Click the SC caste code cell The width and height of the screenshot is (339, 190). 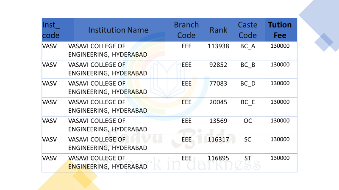(248, 140)
